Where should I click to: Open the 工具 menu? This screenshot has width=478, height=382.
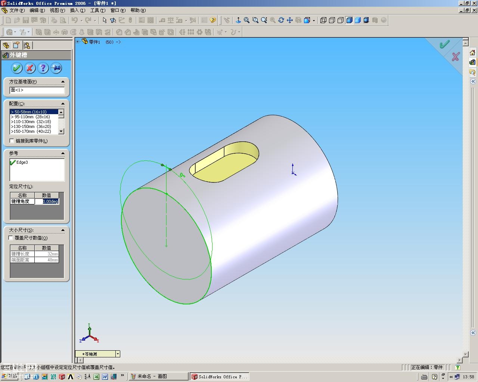pos(97,10)
